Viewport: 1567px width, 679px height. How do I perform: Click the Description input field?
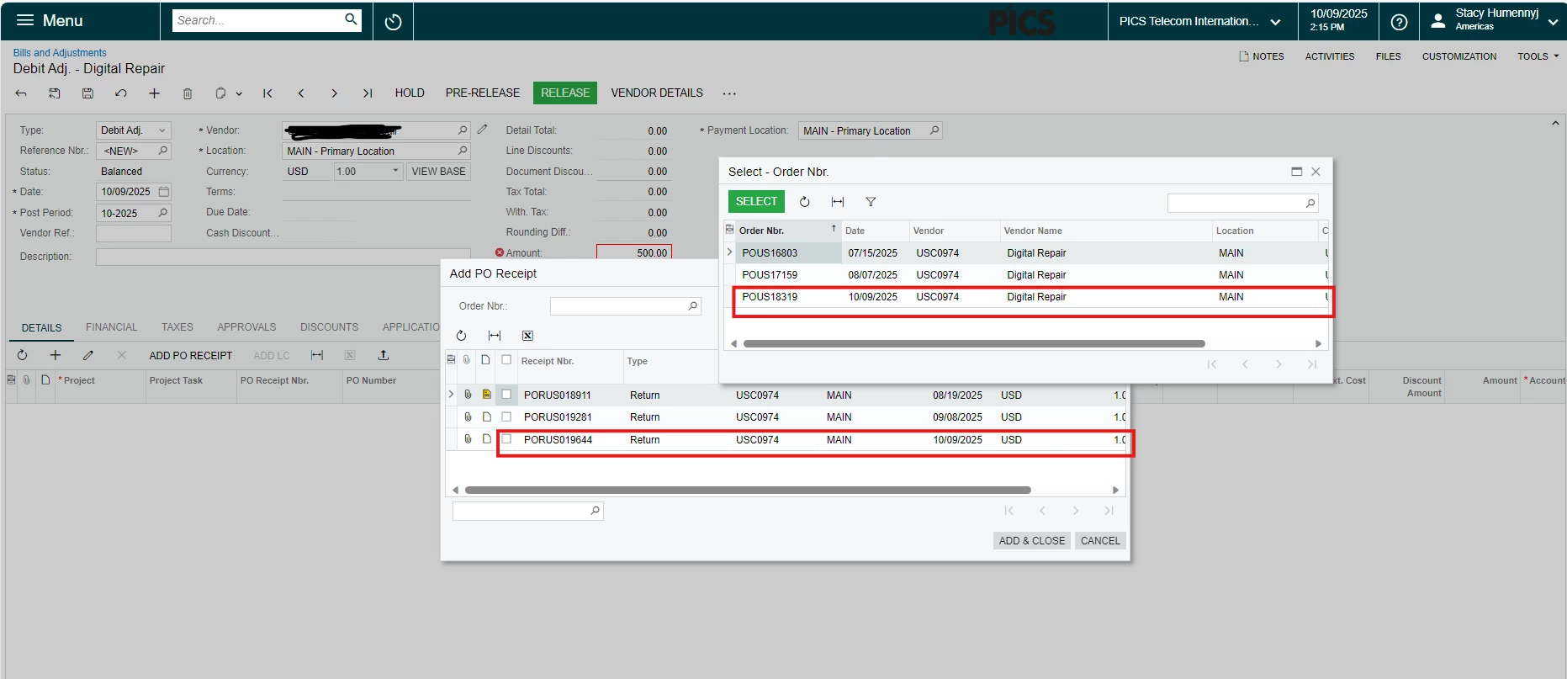click(x=283, y=257)
